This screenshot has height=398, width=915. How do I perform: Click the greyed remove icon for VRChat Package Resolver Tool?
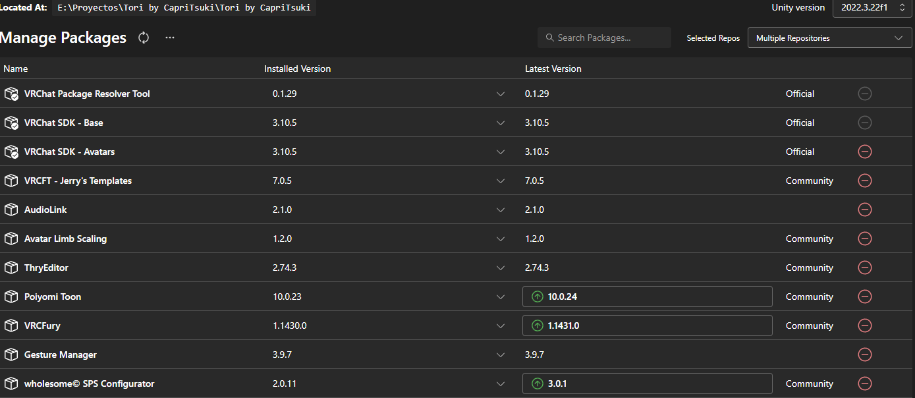(x=865, y=94)
